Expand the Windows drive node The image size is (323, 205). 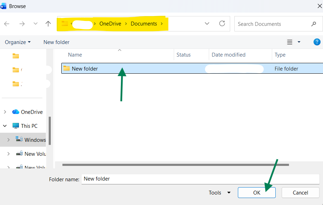[x=8, y=140]
